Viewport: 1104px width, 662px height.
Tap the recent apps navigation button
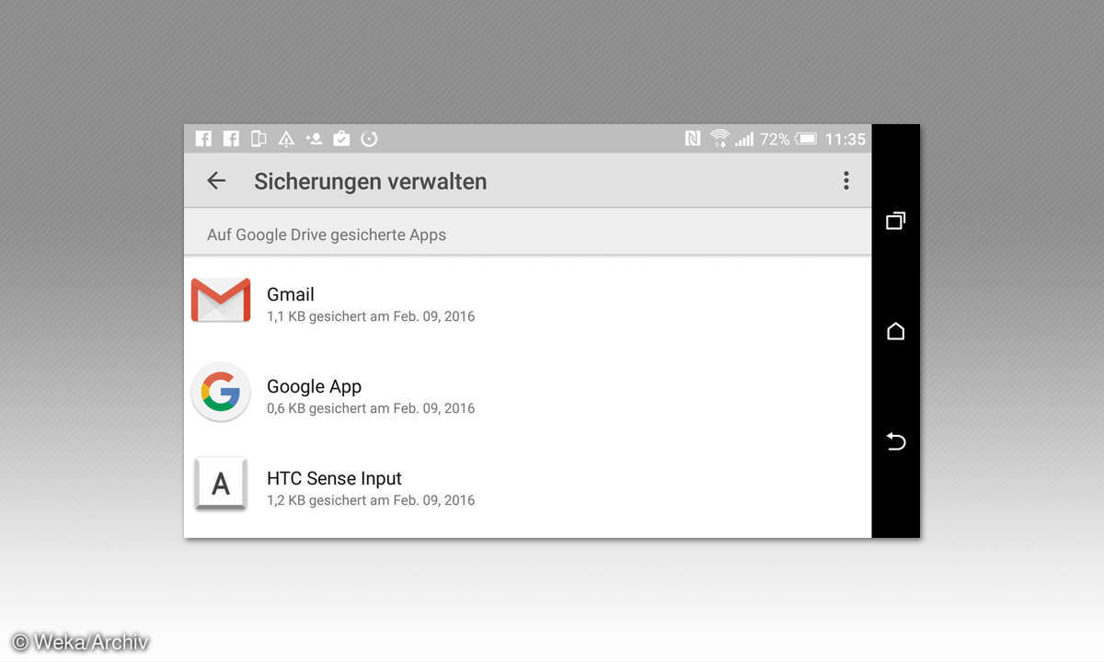(895, 221)
